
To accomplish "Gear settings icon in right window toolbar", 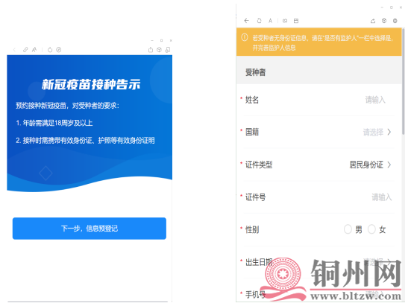I will 395,21.
